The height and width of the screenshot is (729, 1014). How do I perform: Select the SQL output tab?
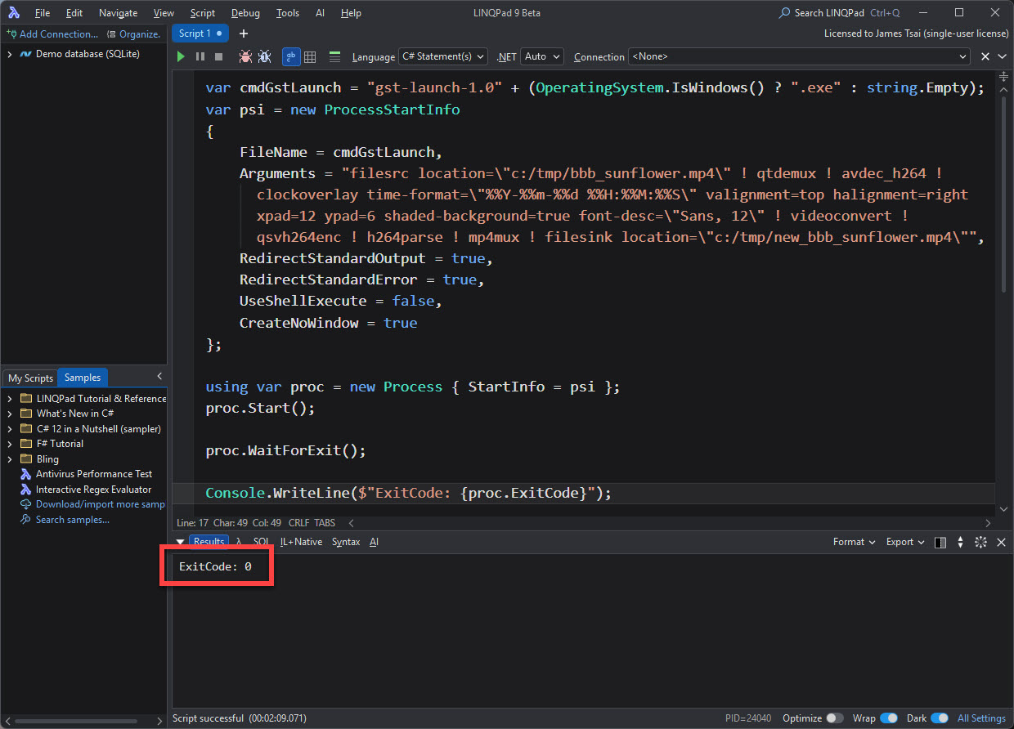(x=261, y=542)
